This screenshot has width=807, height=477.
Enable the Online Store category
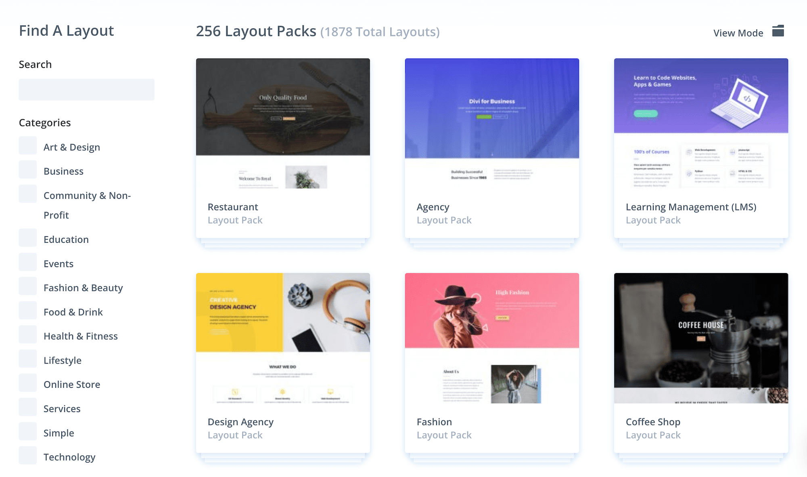coord(27,382)
